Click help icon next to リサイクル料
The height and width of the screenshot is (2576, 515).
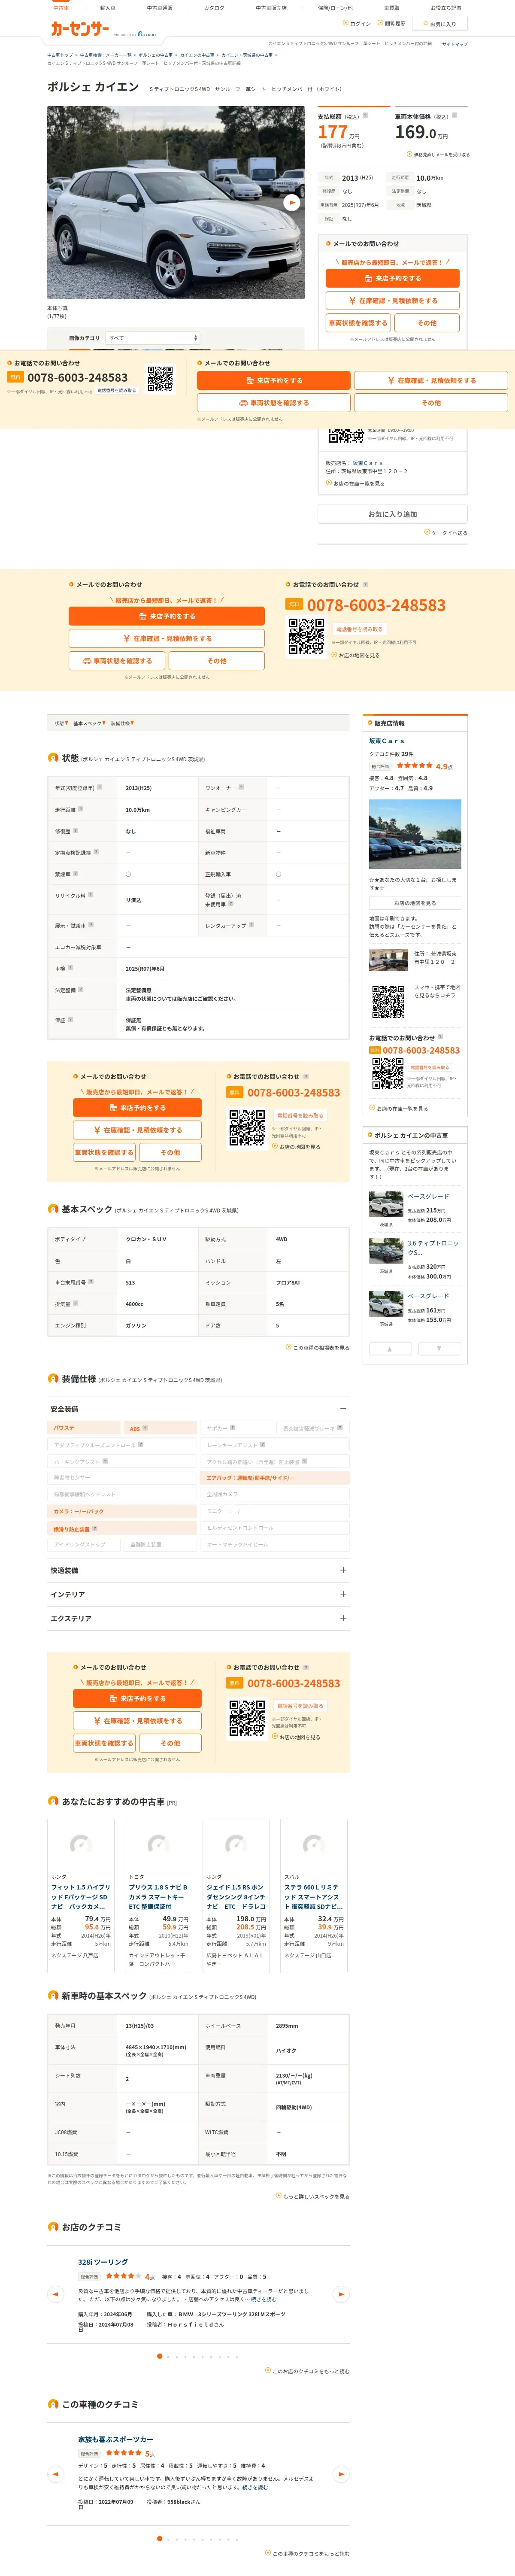pyautogui.click(x=90, y=895)
